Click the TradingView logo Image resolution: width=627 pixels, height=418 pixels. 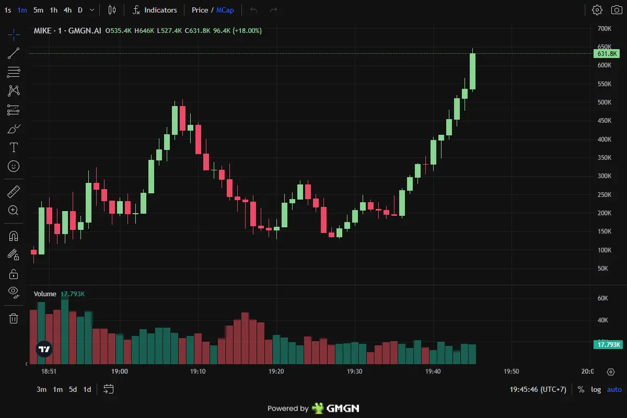[x=44, y=349]
